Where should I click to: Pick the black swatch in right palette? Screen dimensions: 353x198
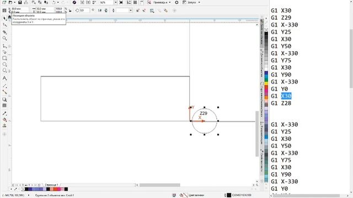point(266,34)
